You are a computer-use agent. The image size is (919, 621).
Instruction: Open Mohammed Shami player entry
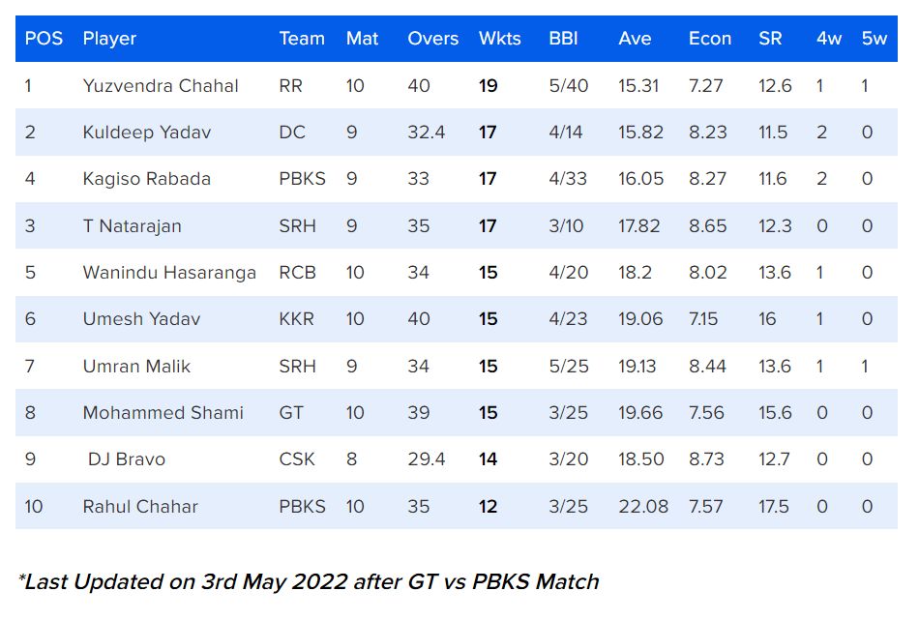click(163, 413)
